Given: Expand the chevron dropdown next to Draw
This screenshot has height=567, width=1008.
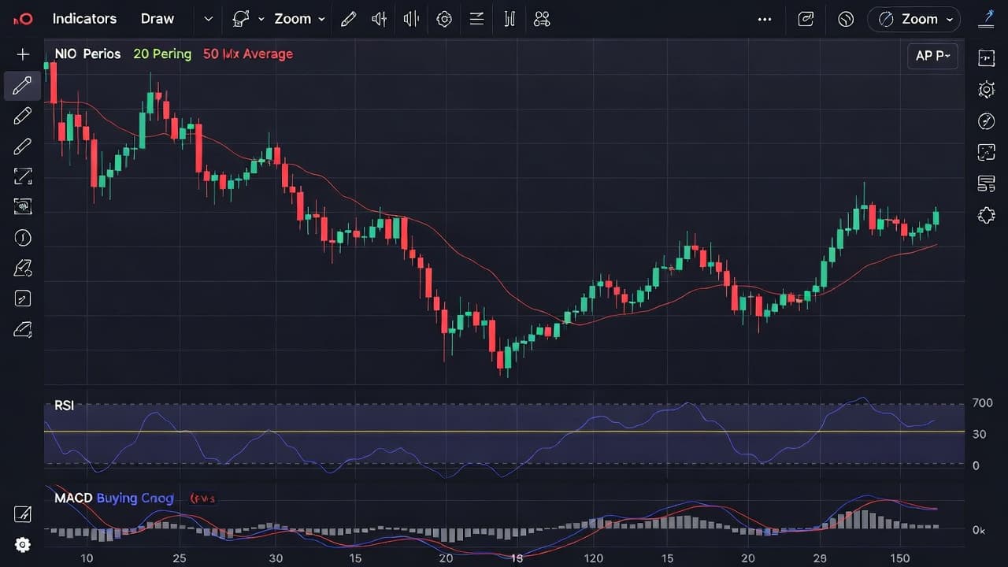Looking at the screenshot, I should 208,19.
